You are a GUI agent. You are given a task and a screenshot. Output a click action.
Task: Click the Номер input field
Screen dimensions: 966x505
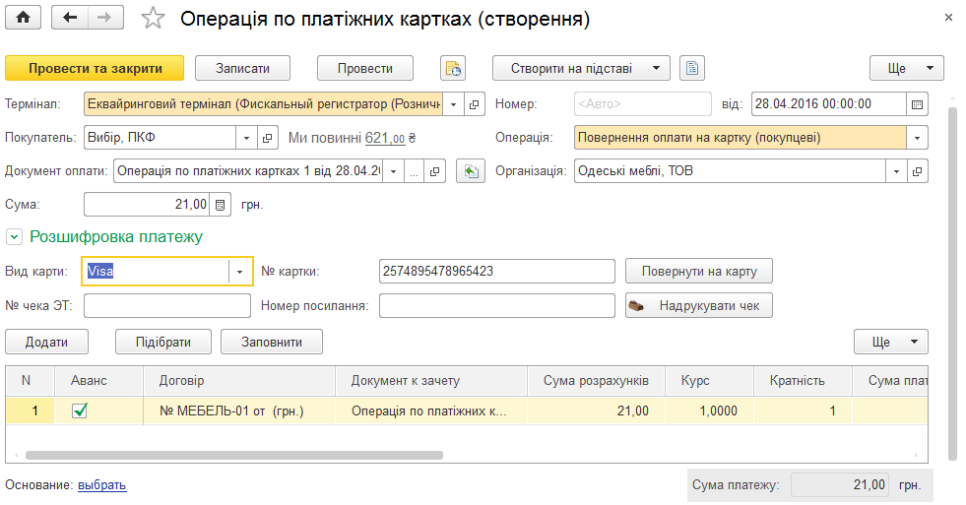coord(643,104)
